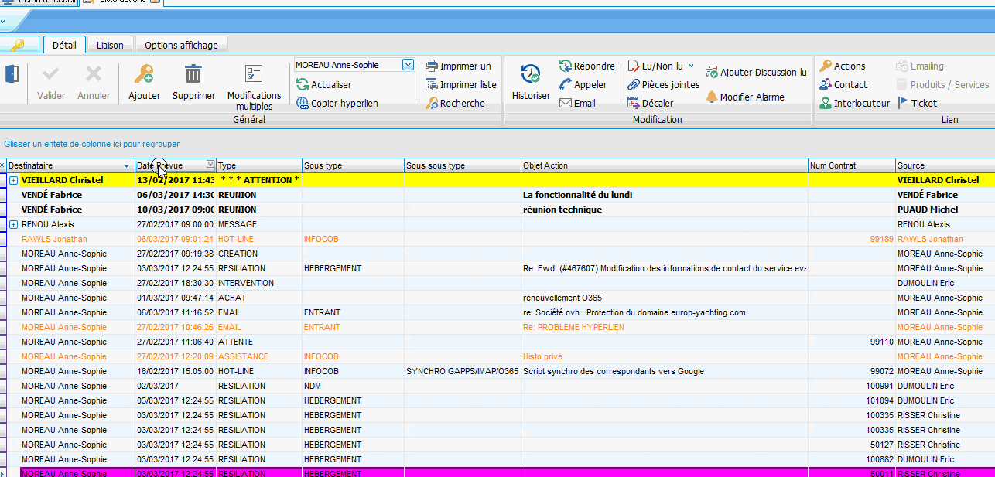Click the Modifier Alarme bell icon
995x477 pixels.
(712, 97)
